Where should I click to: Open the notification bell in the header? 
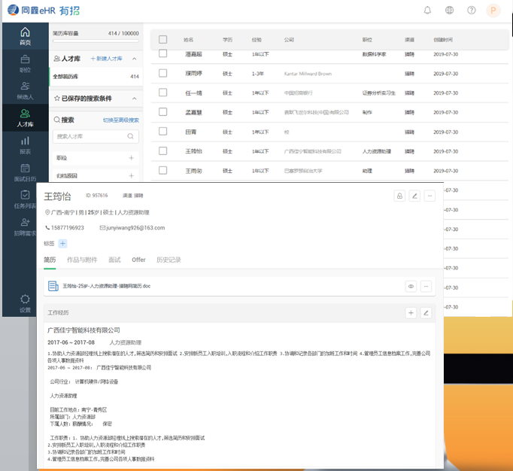click(x=428, y=11)
